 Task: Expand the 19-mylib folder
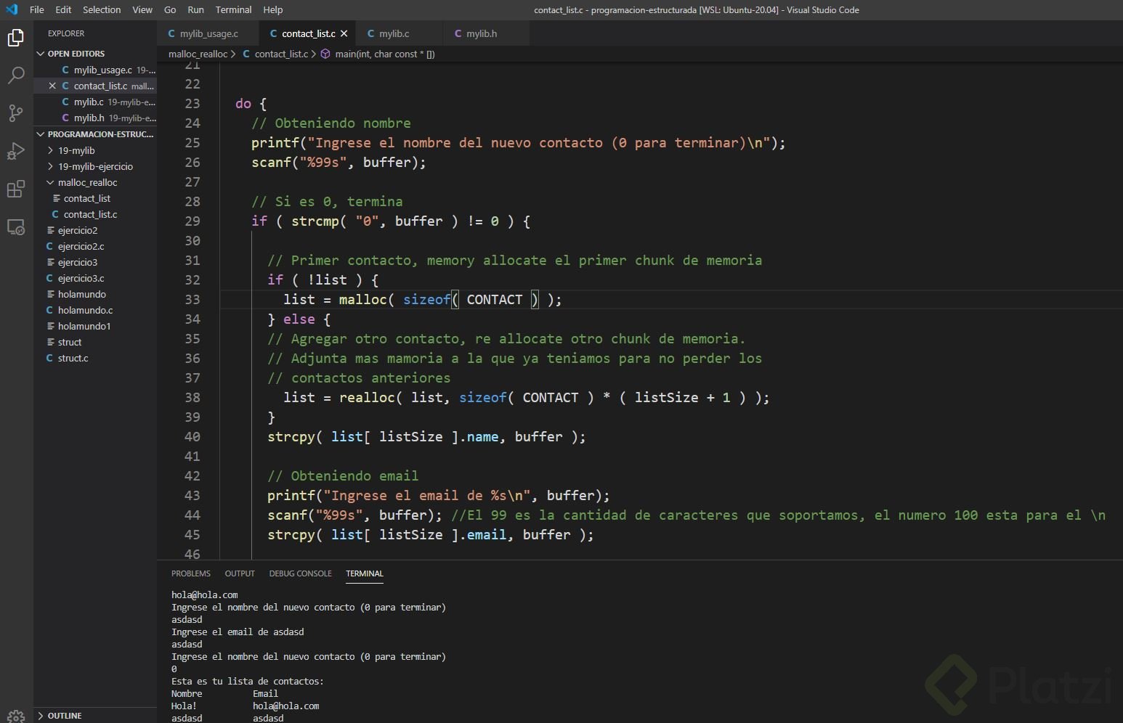click(76, 150)
